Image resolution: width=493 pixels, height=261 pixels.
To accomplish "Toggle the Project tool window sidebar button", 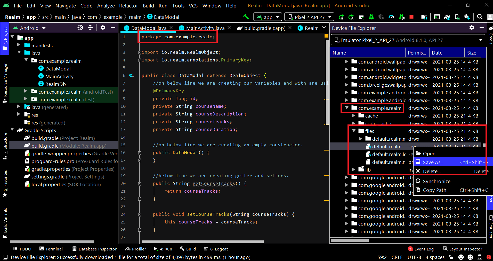I will pos(5,39).
